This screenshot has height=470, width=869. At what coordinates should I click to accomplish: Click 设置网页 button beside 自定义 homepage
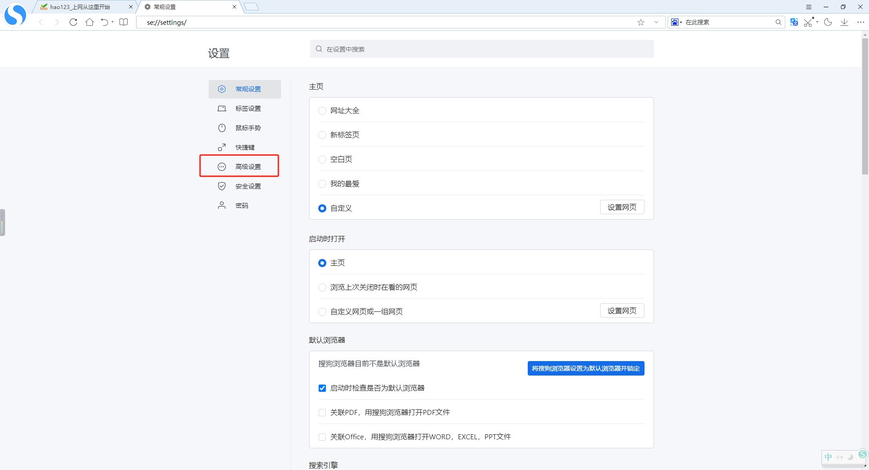[622, 207]
